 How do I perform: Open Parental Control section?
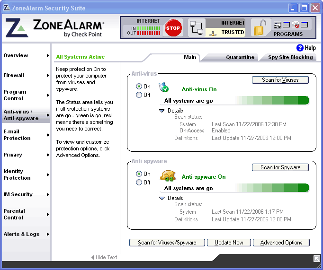tap(14, 214)
